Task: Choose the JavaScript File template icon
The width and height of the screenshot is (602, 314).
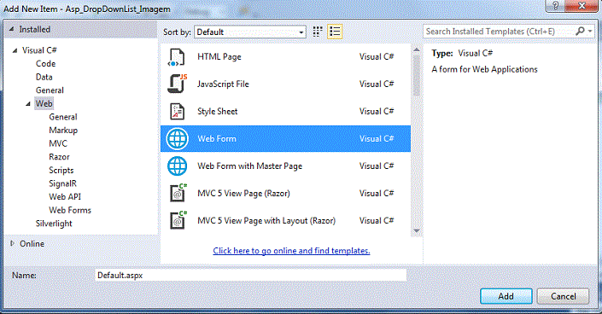Action: coord(177,84)
